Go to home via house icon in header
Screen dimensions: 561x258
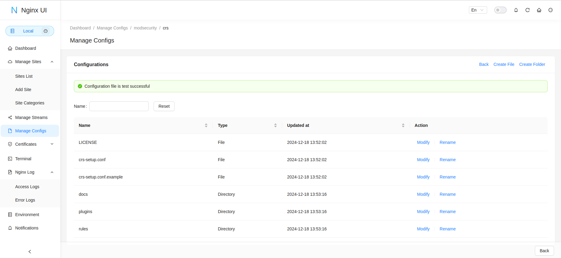click(x=539, y=10)
